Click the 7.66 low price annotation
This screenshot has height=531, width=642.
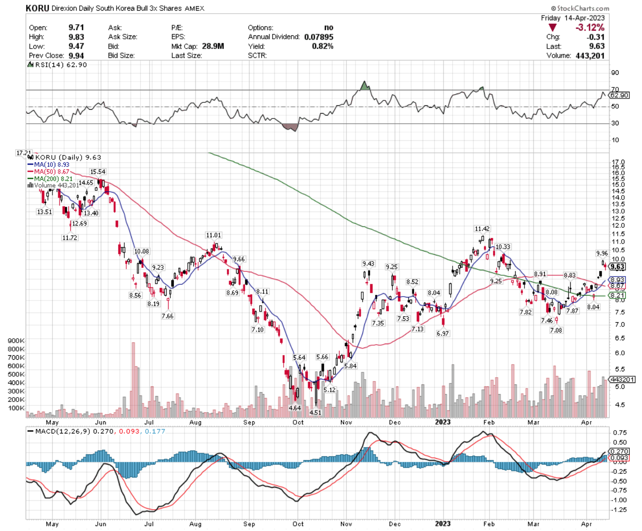click(x=168, y=316)
